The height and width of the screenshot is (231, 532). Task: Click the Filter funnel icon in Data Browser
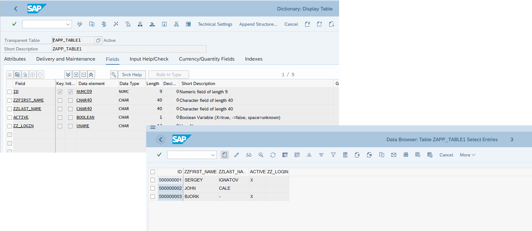[333, 155]
